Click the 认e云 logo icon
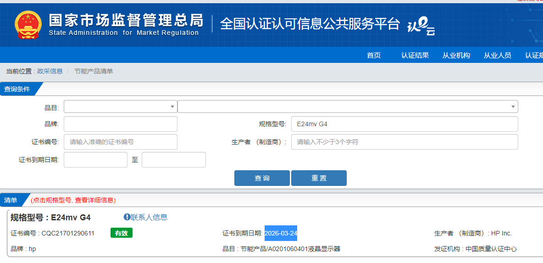 pyautogui.click(x=421, y=26)
